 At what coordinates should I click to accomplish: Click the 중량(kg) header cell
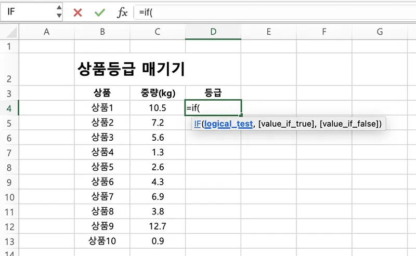pos(158,93)
